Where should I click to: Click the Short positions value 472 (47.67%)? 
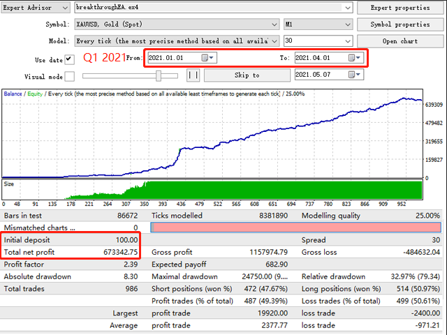click(265, 289)
